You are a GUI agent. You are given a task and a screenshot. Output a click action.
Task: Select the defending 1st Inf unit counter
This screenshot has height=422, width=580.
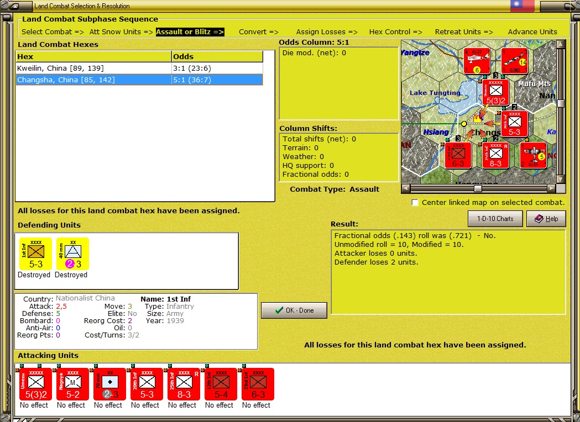35,254
